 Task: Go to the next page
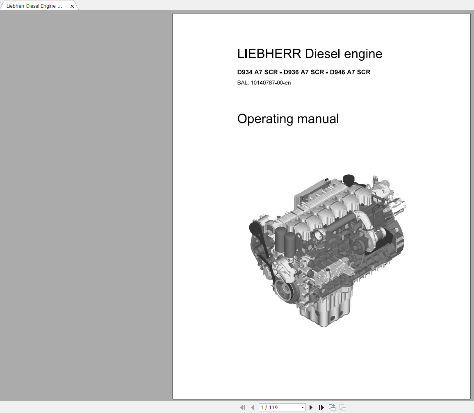click(x=311, y=408)
